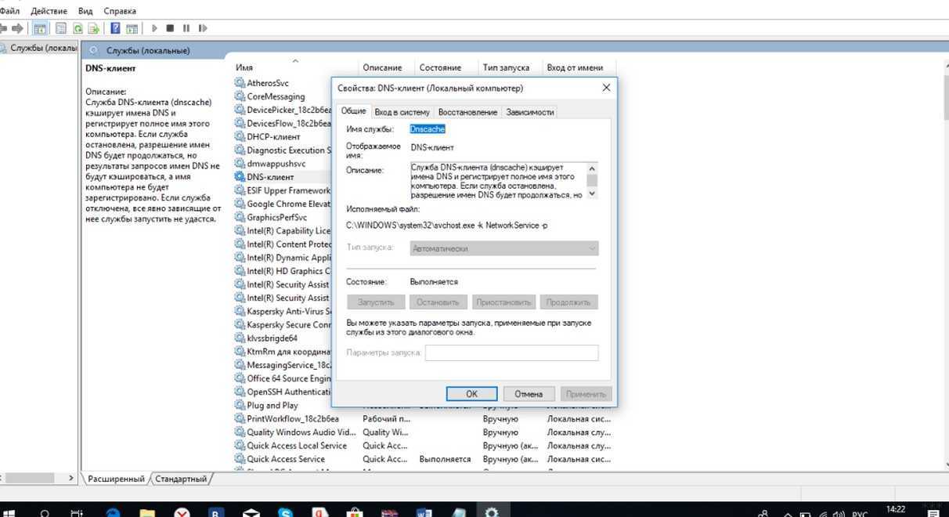
Task: Click the Refresh icon in the toolbar
Action: [78, 28]
